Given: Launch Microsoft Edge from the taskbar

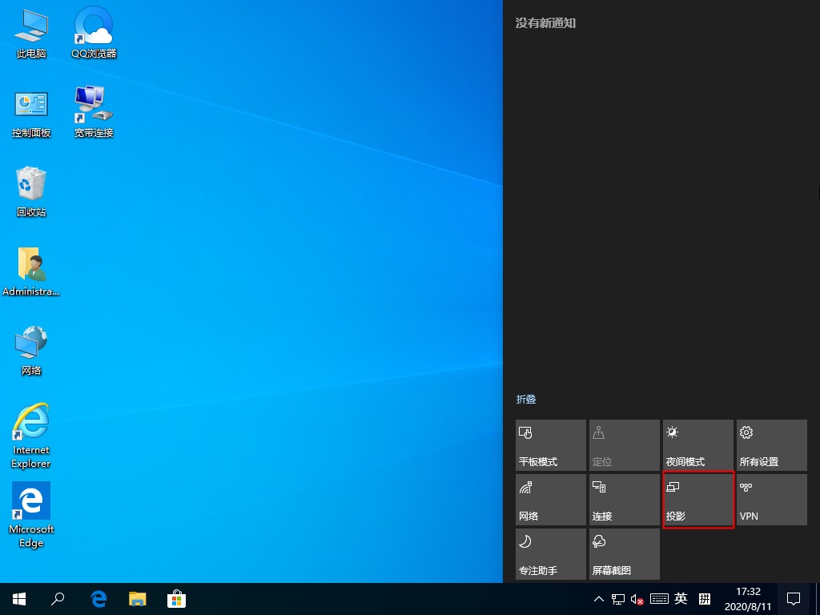Looking at the screenshot, I should pos(98,598).
